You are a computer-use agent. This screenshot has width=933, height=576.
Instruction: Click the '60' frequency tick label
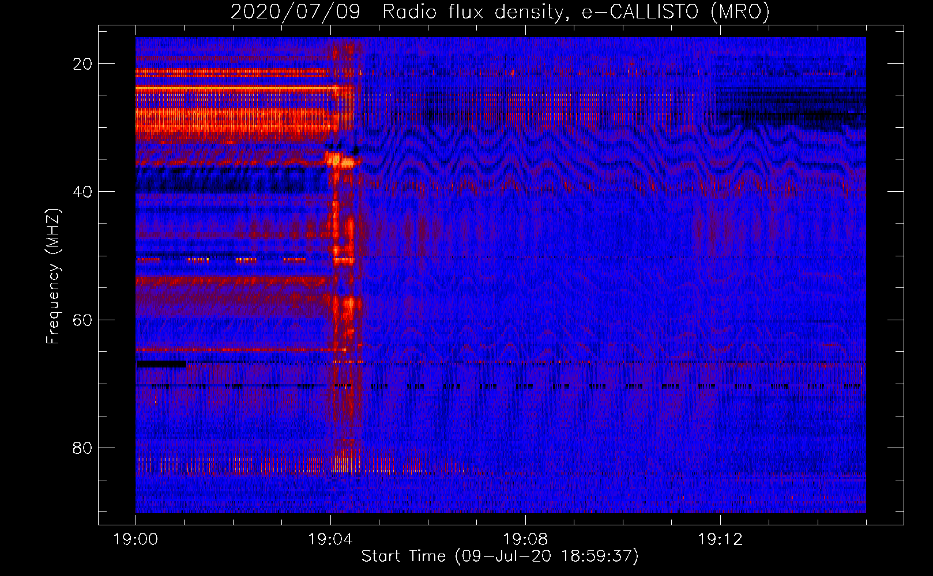[82, 320]
